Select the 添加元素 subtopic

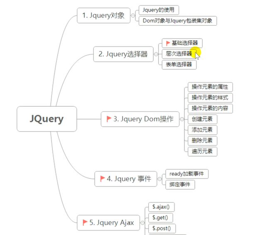pyautogui.click(x=202, y=130)
